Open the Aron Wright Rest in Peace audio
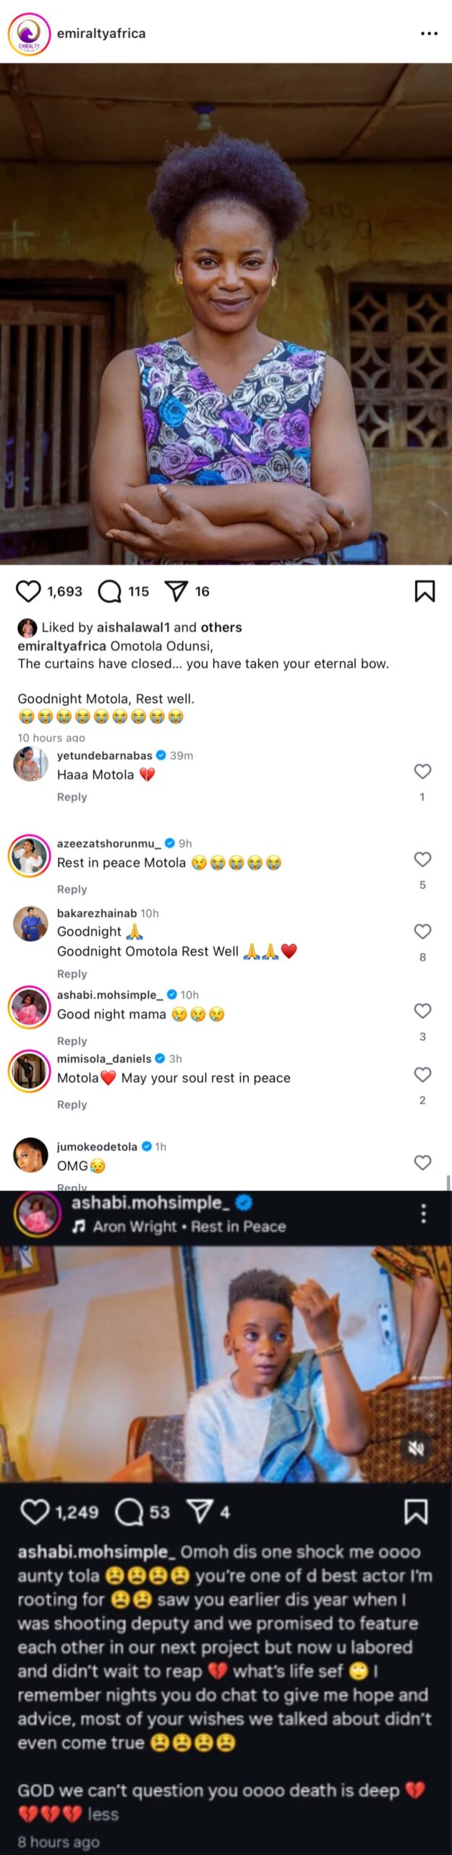Viewport: 452px width, 1855px height. (x=188, y=1227)
